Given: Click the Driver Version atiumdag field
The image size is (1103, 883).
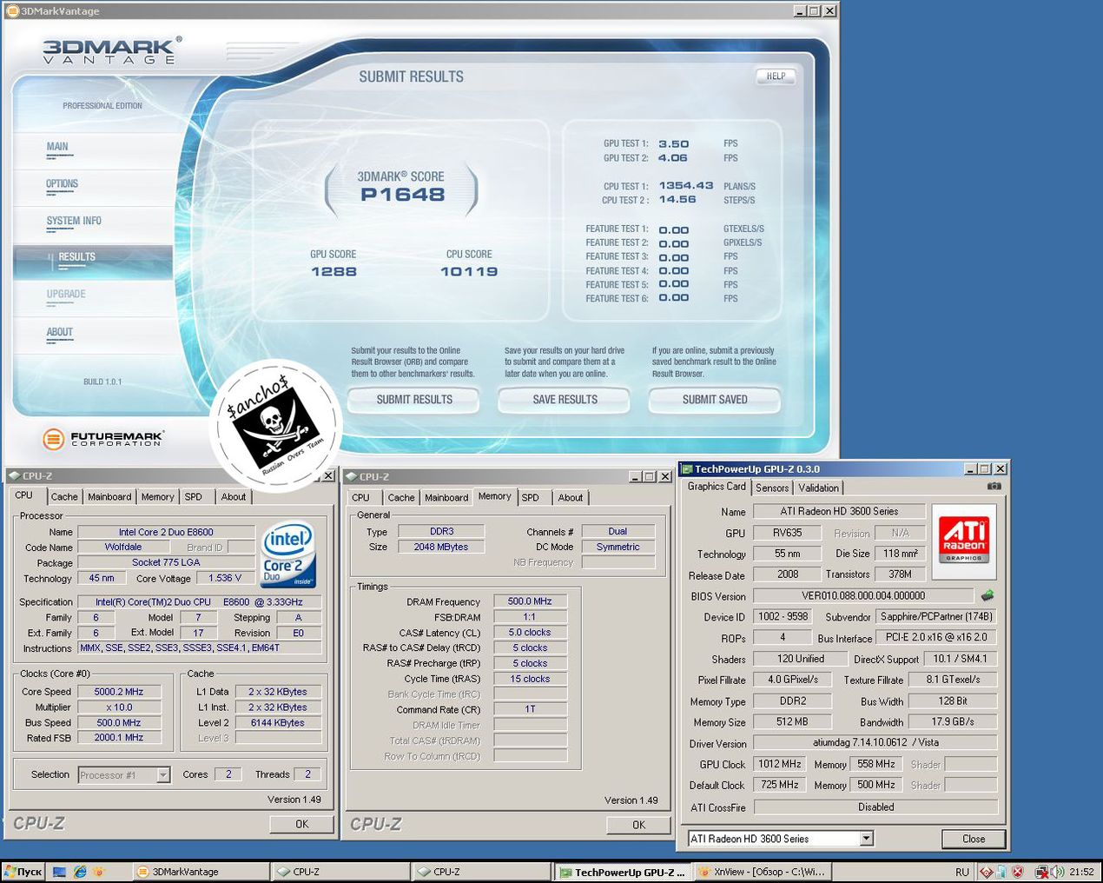Looking at the screenshot, I should click(875, 743).
